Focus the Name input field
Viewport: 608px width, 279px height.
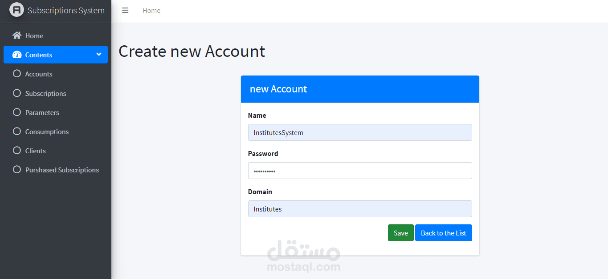pos(359,132)
